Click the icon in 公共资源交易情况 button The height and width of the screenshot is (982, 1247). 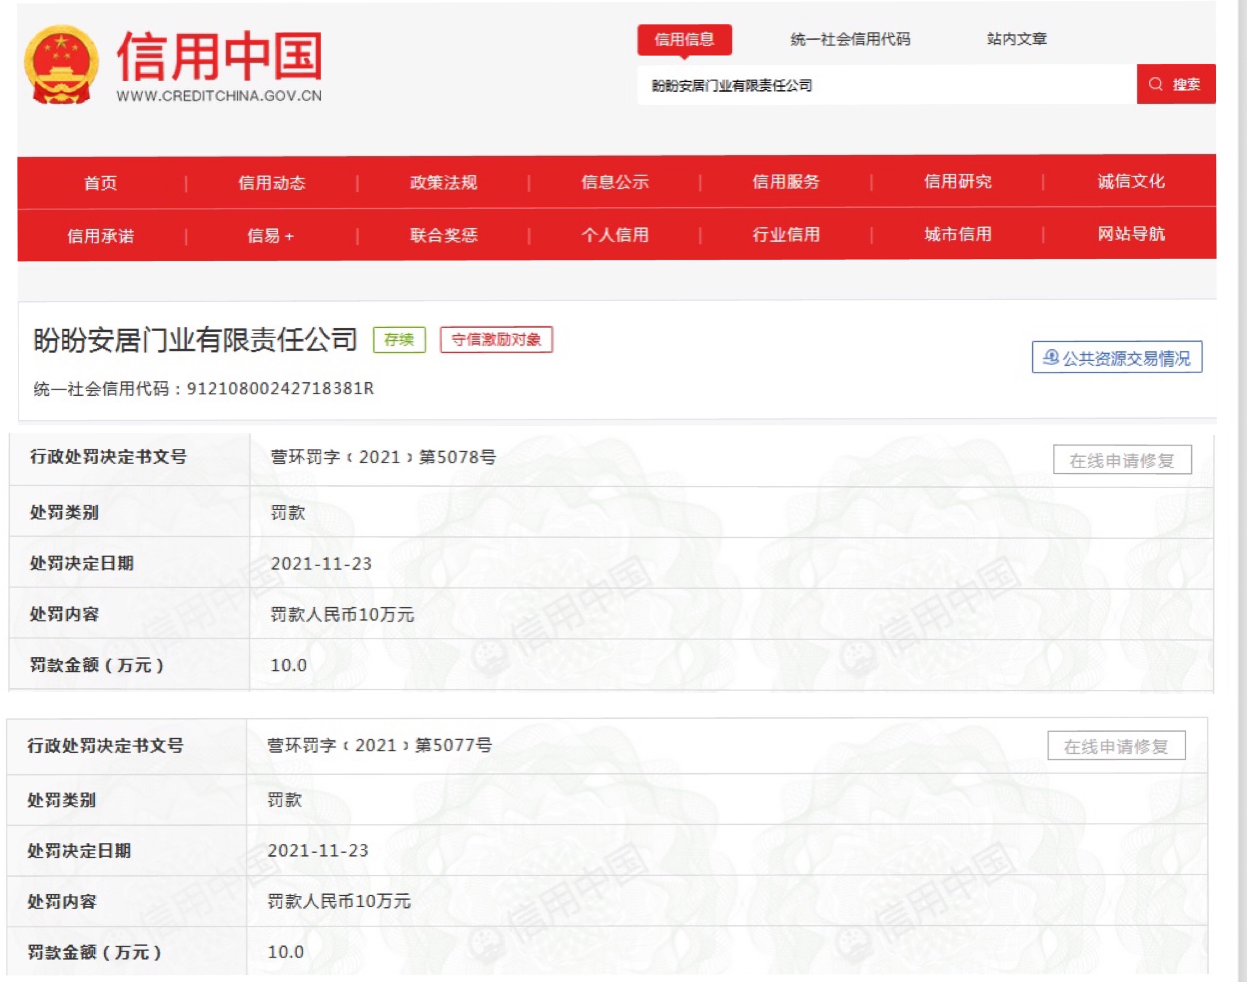[1050, 358]
